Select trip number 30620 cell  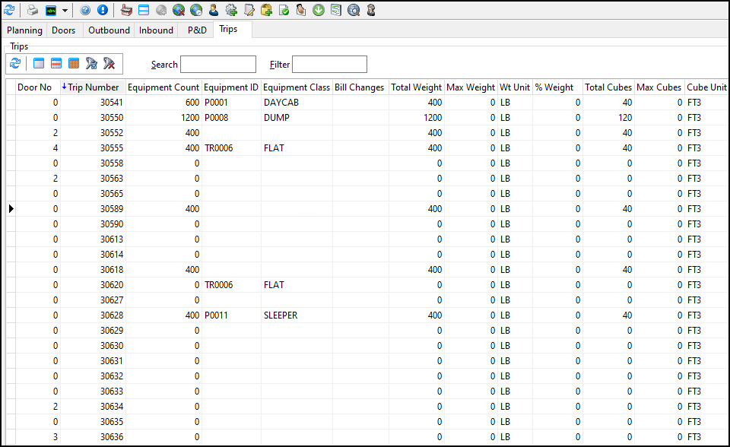(x=93, y=285)
